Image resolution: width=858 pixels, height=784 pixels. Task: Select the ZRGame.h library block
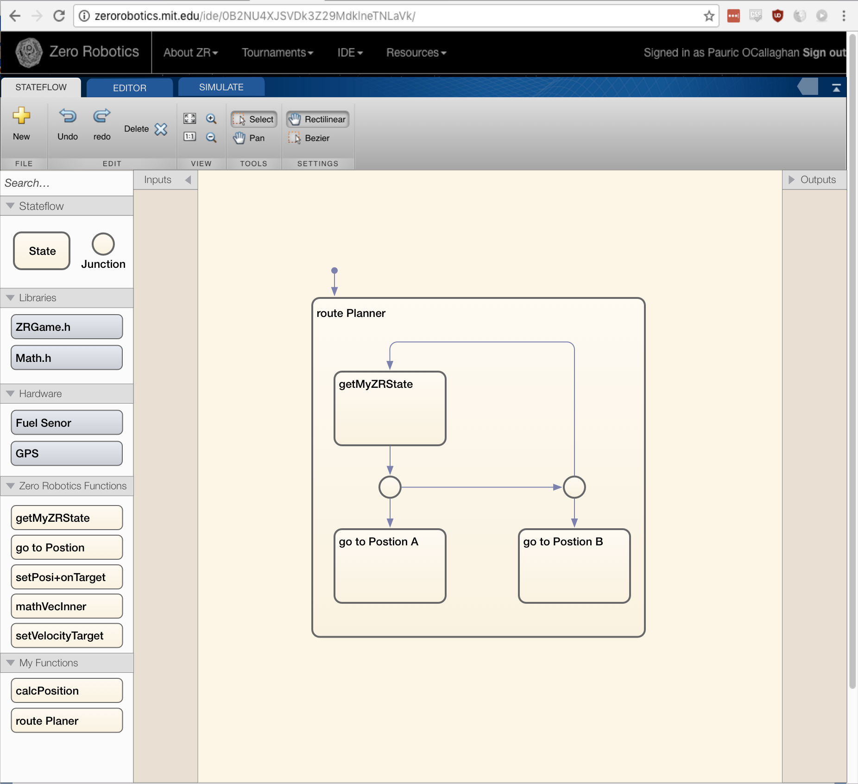click(67, 327)
